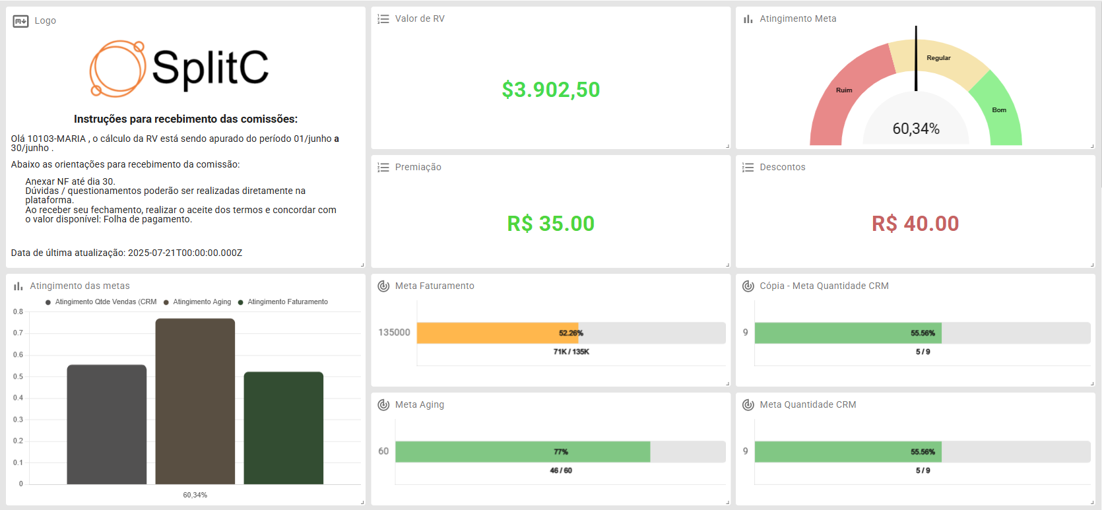Screen dimensions: 1102x510
Task: Click the bar chart icon beside Atingimento Meta
Action: click(748, 19)
